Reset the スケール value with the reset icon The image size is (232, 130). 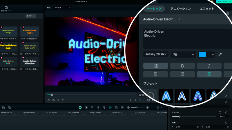click(x=220, y=112)
